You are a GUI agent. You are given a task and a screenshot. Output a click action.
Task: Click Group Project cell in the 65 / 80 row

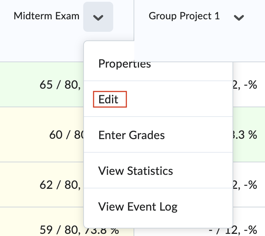249,84
